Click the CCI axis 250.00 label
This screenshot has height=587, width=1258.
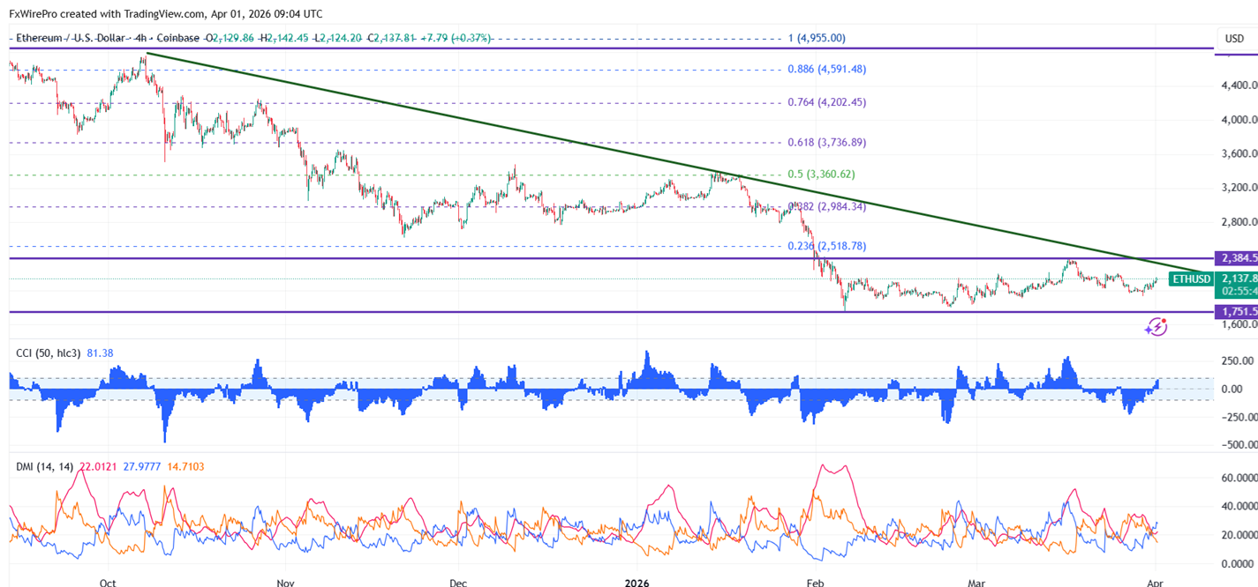click(1237, 360)
